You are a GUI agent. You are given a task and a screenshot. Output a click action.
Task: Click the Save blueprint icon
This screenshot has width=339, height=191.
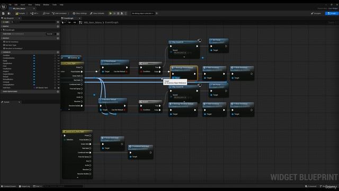[4, 13]
